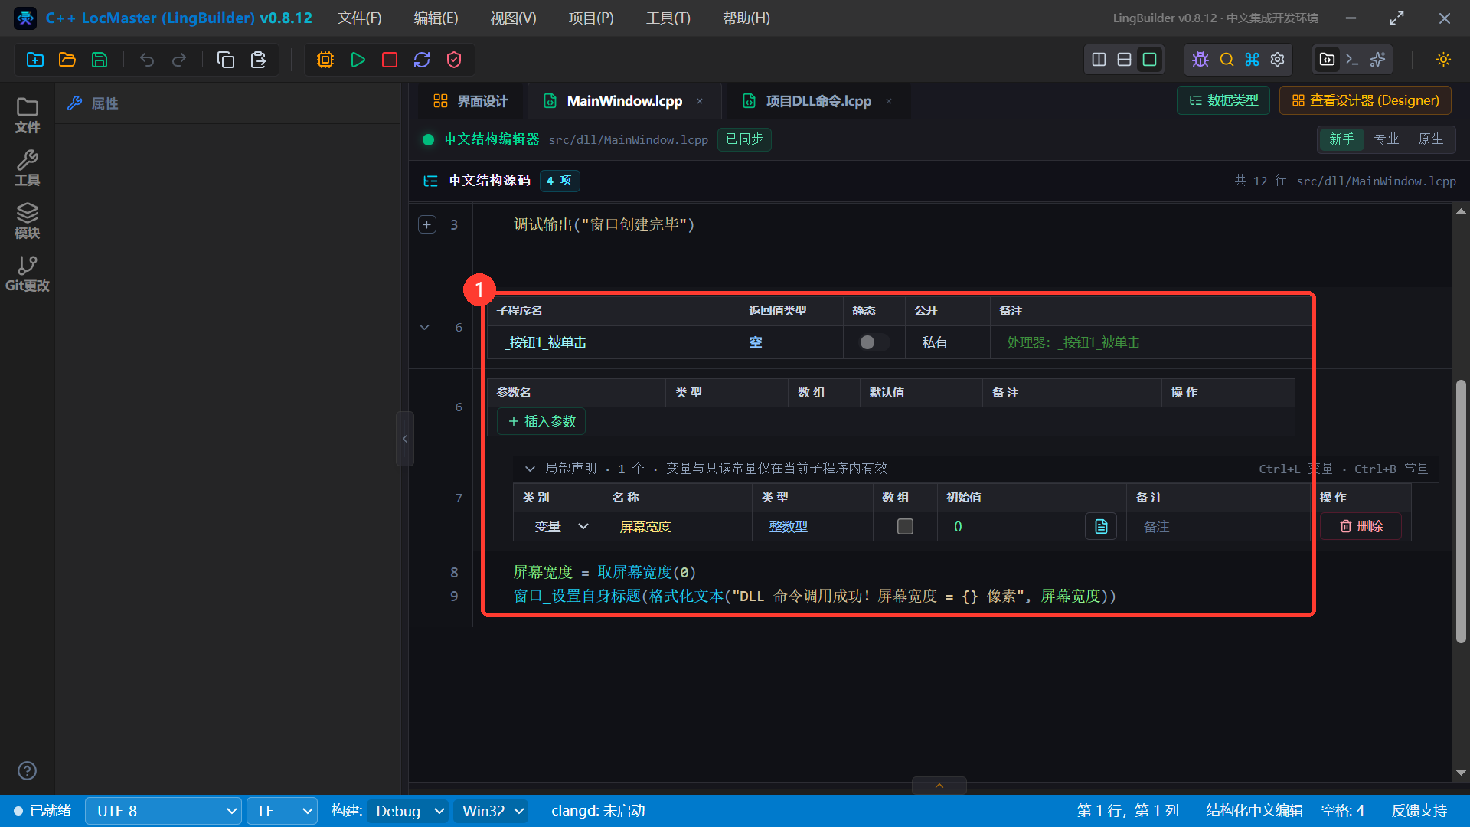Check the 数组 checkbox for 屏幕宽度
The width and height of the screenshot is (1470, 827).
(905, 527)
